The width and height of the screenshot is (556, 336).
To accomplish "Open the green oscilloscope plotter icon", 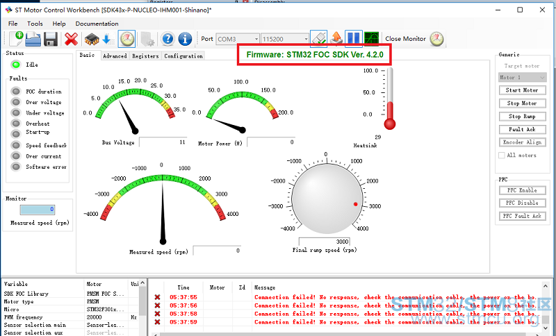I will 371,39.
